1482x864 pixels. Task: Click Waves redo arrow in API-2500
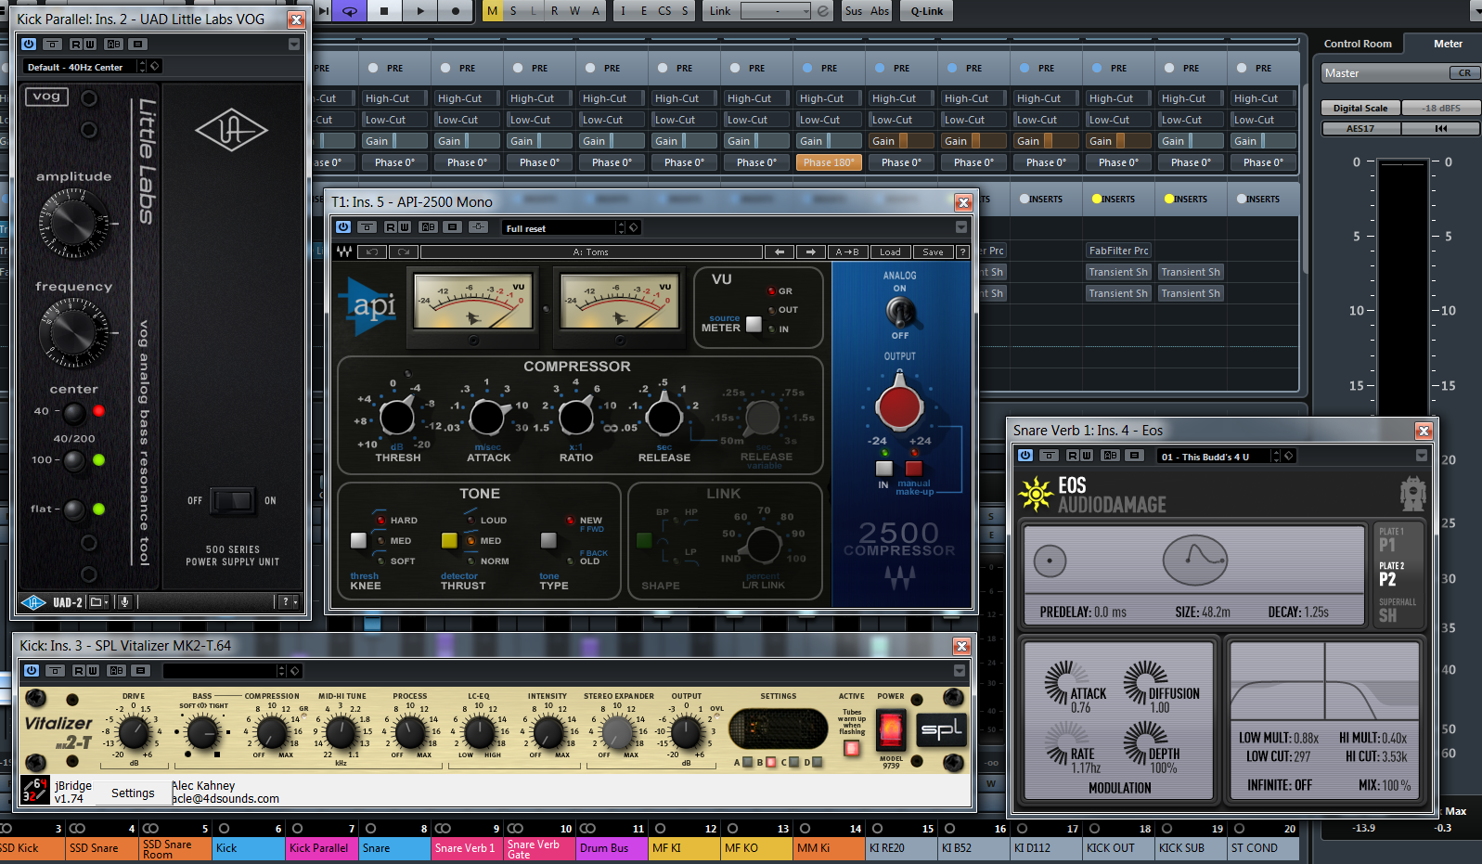coord(404,251)
